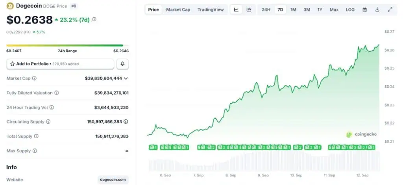
Task: Set chart range to 3M
Action: [307, 10]
